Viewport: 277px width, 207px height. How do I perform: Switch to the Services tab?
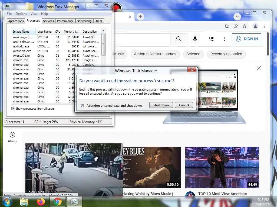tap(48, 21)
